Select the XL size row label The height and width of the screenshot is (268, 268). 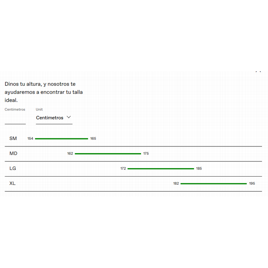pyautogui.click(x=12, y=183)
